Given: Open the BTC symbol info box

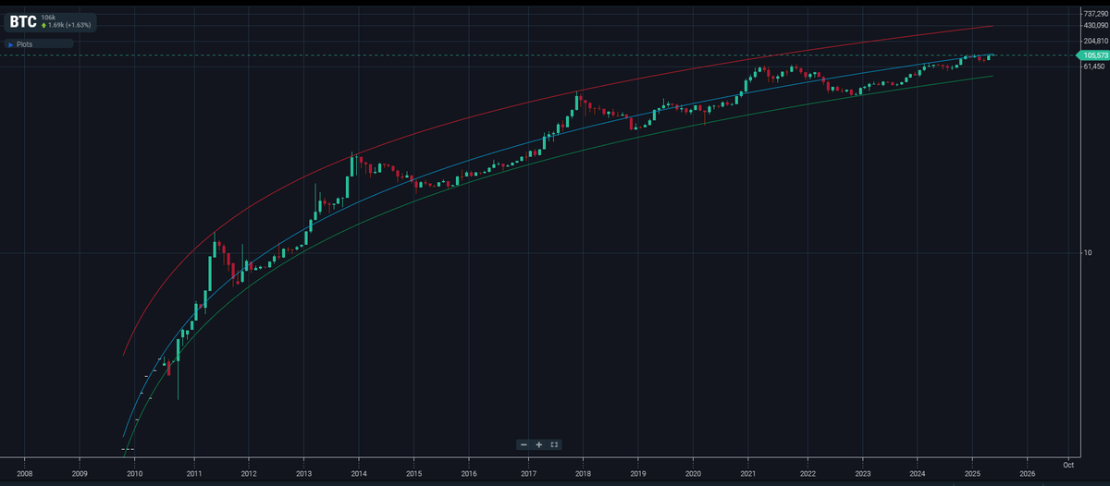Looking at the screenshot, I should pyautogui.click(x=50, y=21).
